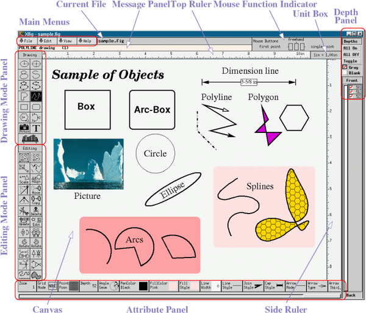Toggle the Gray depth checkbox
Viewport: 366px width, 313px height.
point(345,67)
